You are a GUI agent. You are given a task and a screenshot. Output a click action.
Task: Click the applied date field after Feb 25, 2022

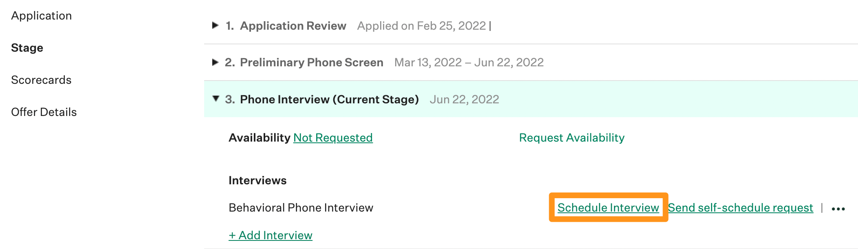pyautogui.click(x=422, y=26)
